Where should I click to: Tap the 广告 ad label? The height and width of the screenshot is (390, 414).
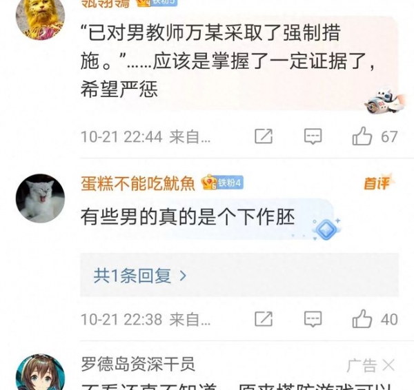tap(362, 365)
